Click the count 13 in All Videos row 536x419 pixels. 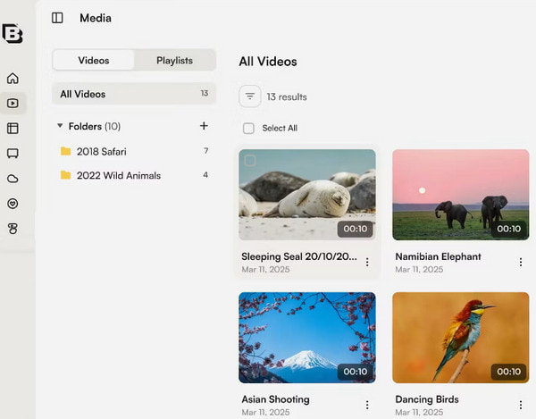pos(205,93)
